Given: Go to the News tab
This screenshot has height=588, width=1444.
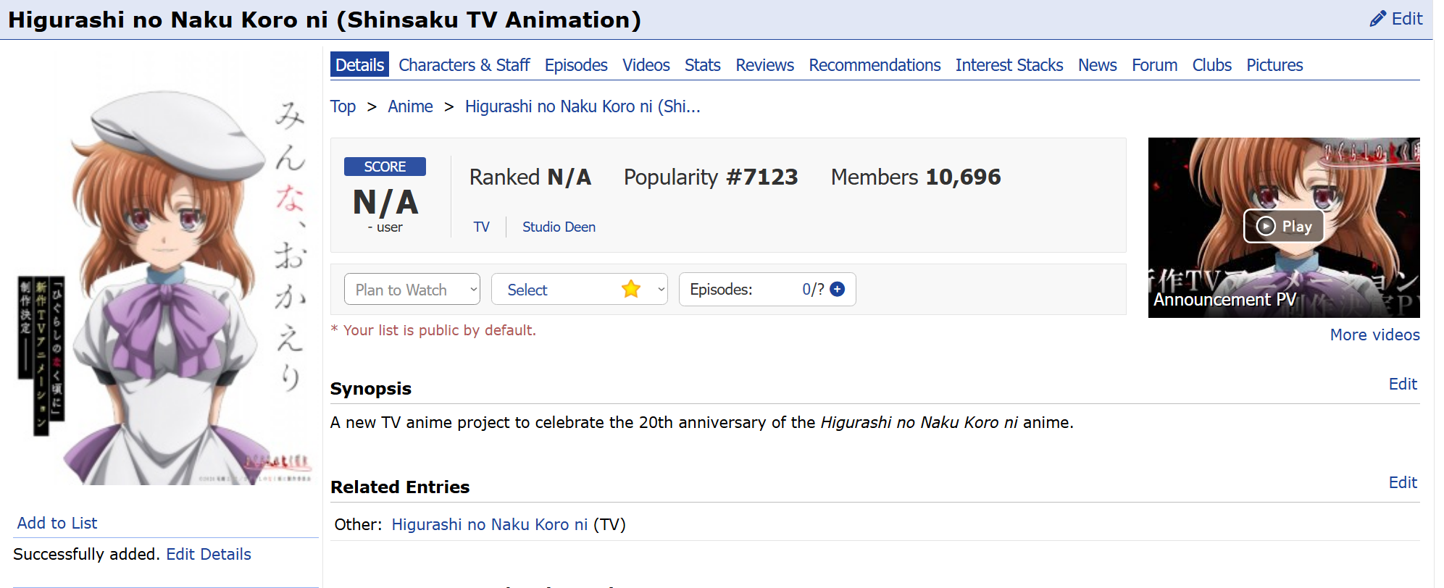Looking at the screenshot, I should click(1098, 64).
